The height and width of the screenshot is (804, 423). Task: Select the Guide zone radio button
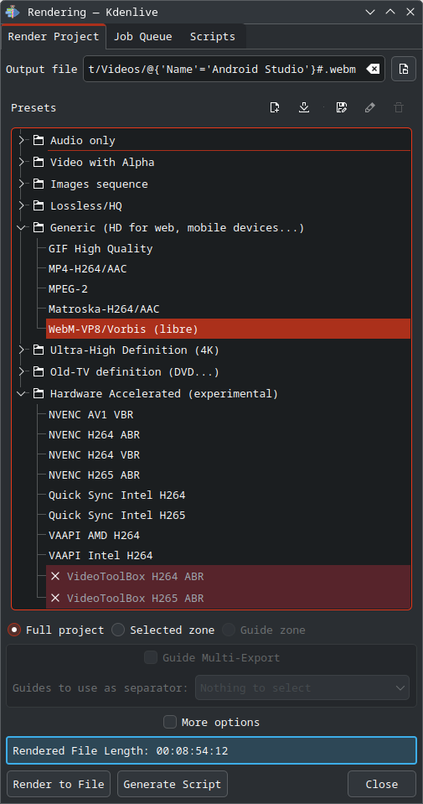pyautogui.click(x=229, y=630)
